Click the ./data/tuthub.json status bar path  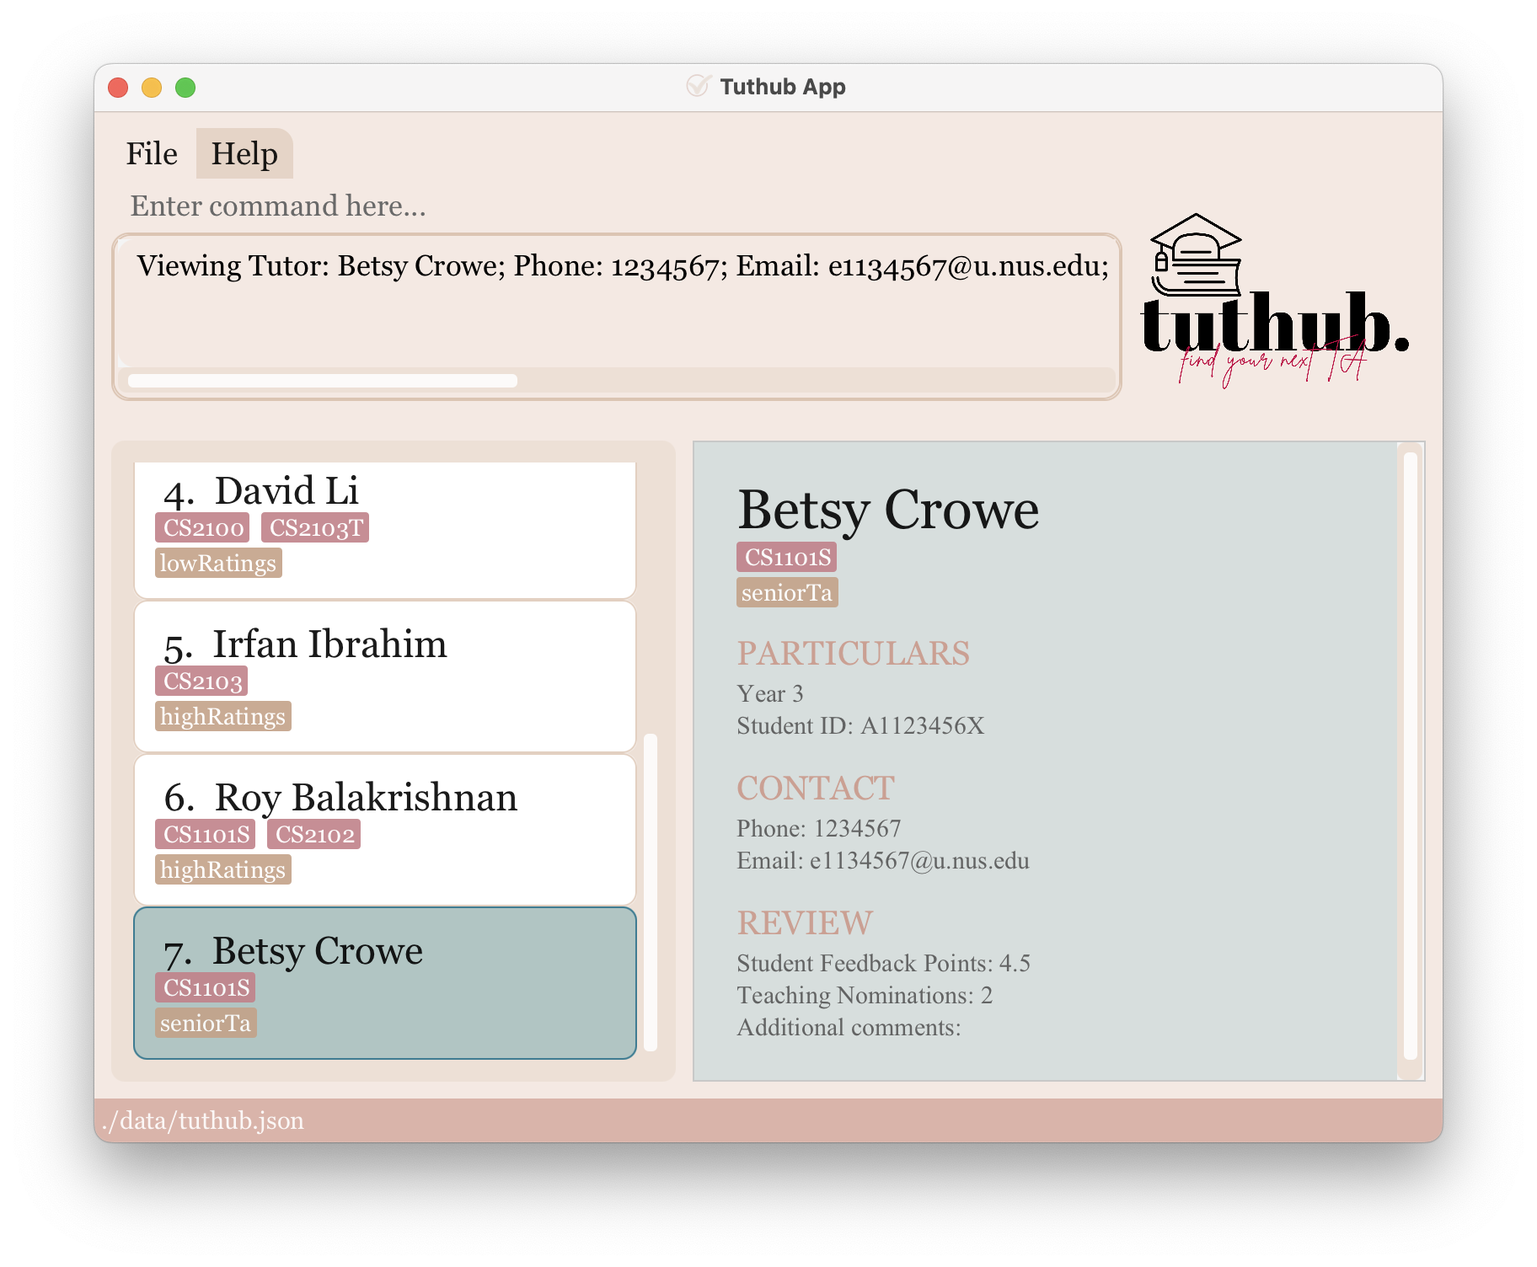point(202,1120)
